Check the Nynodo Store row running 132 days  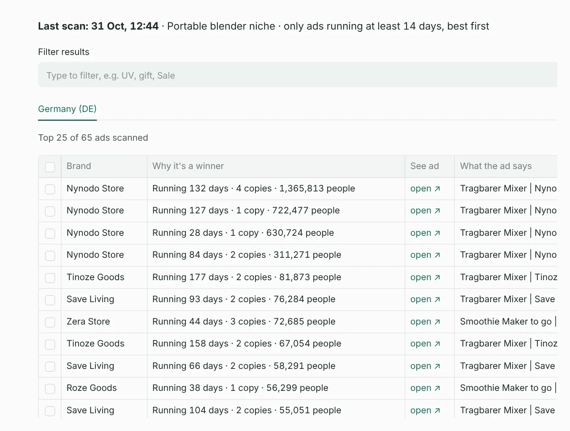[x=50, y=189]
